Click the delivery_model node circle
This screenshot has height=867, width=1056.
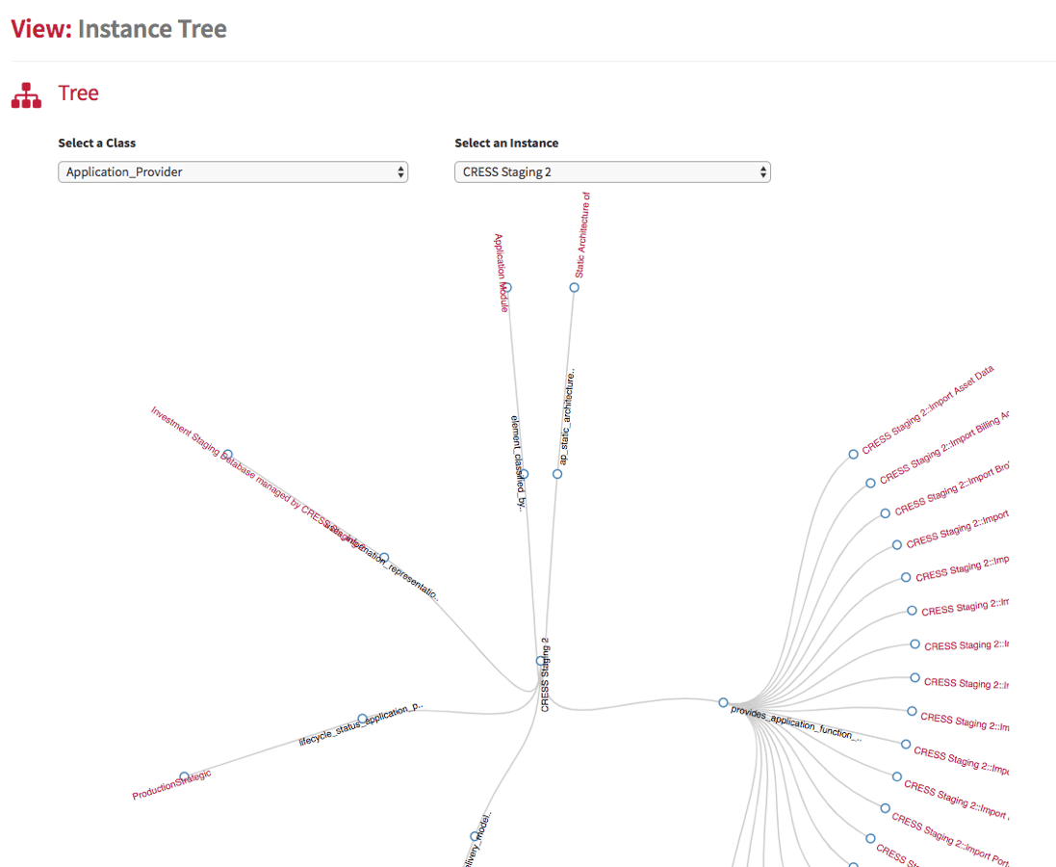coord(475,837)
